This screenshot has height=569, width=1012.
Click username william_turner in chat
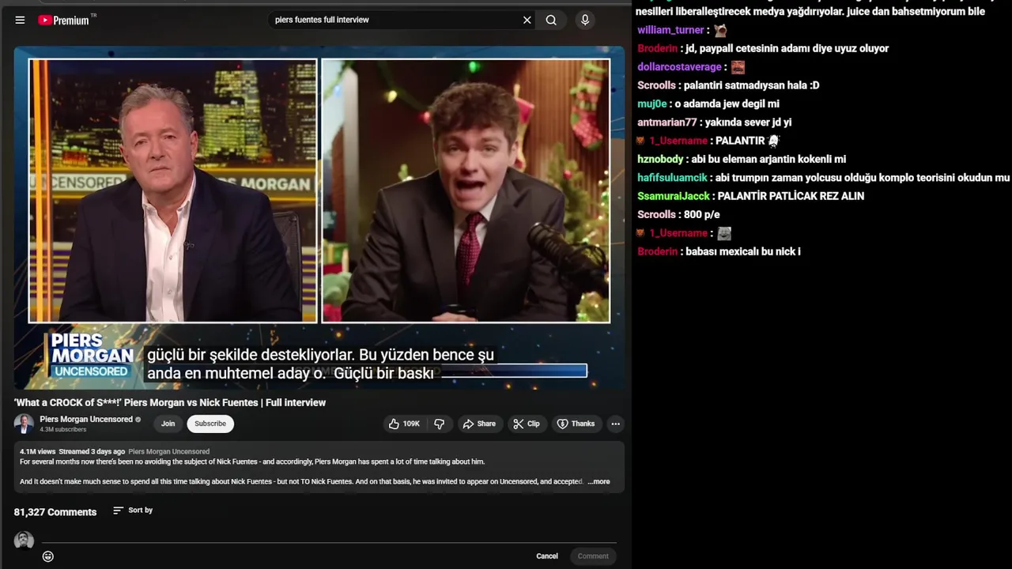(x=670, y=30)
